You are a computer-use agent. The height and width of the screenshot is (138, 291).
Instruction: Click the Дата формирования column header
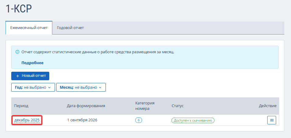tap(86, 106)
